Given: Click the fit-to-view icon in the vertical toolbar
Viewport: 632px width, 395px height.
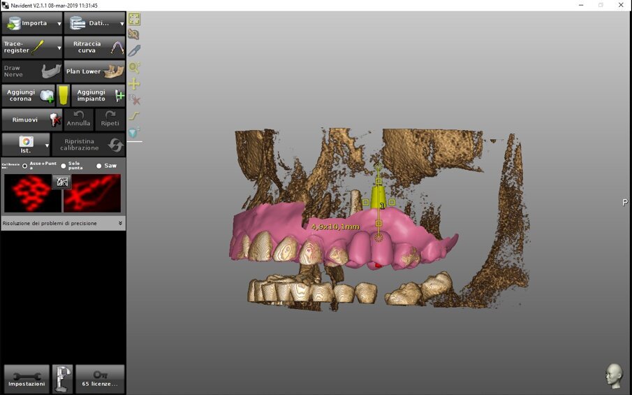Looking at the screenshot, I should [134, 19].
